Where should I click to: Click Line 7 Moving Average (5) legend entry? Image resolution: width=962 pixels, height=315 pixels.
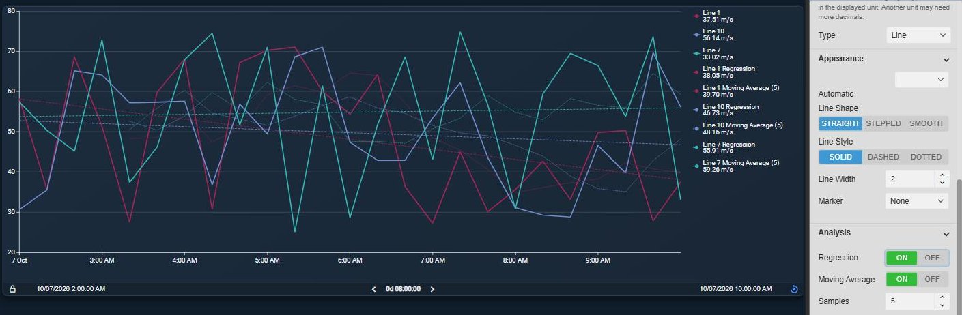[737, 166]
